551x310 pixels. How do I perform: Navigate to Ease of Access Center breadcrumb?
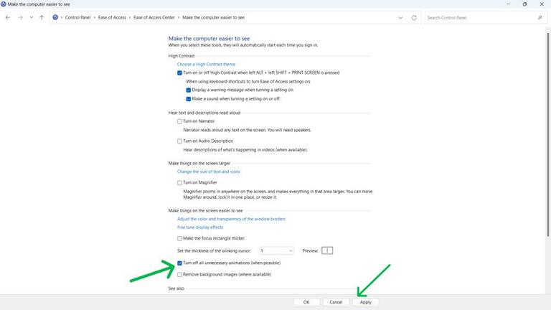(x=154, y=17)
